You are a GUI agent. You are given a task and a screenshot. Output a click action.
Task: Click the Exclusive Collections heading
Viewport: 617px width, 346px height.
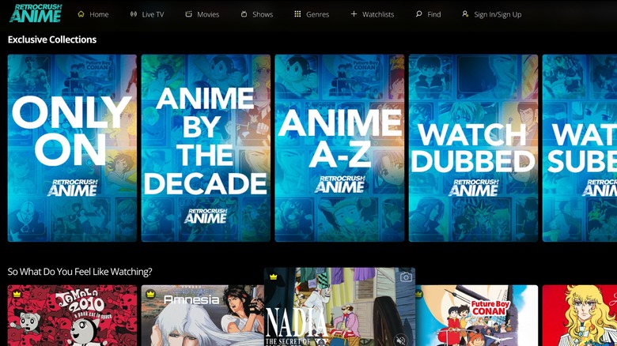click(x=52, y=39)
